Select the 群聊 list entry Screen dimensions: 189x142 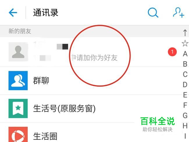tap(89, 80)
